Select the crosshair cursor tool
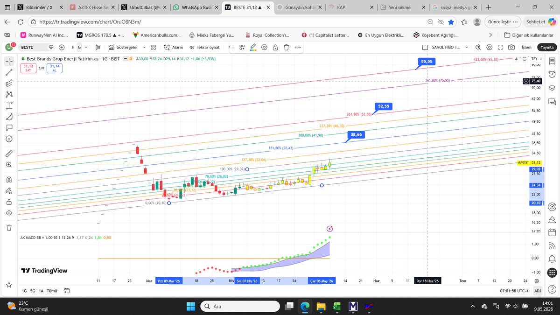The height and width of the screenshot is (315, 560). click(x=9, y=61)
